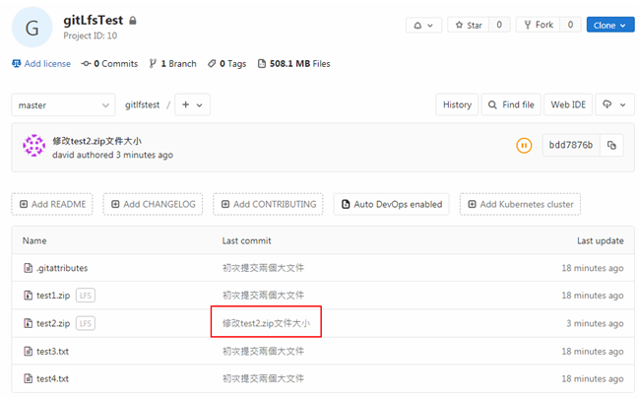This screenshot has width=639, height=398.
Task: Click the gitLfsTest project avatar
Action: click(x=32, y=26)
